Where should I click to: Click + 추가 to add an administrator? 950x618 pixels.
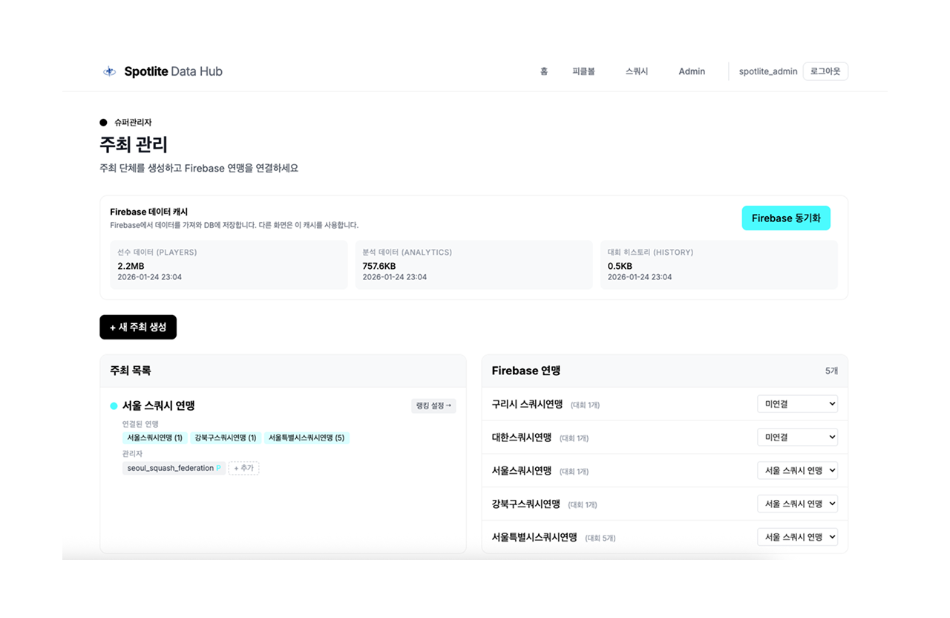pos(243,468)
